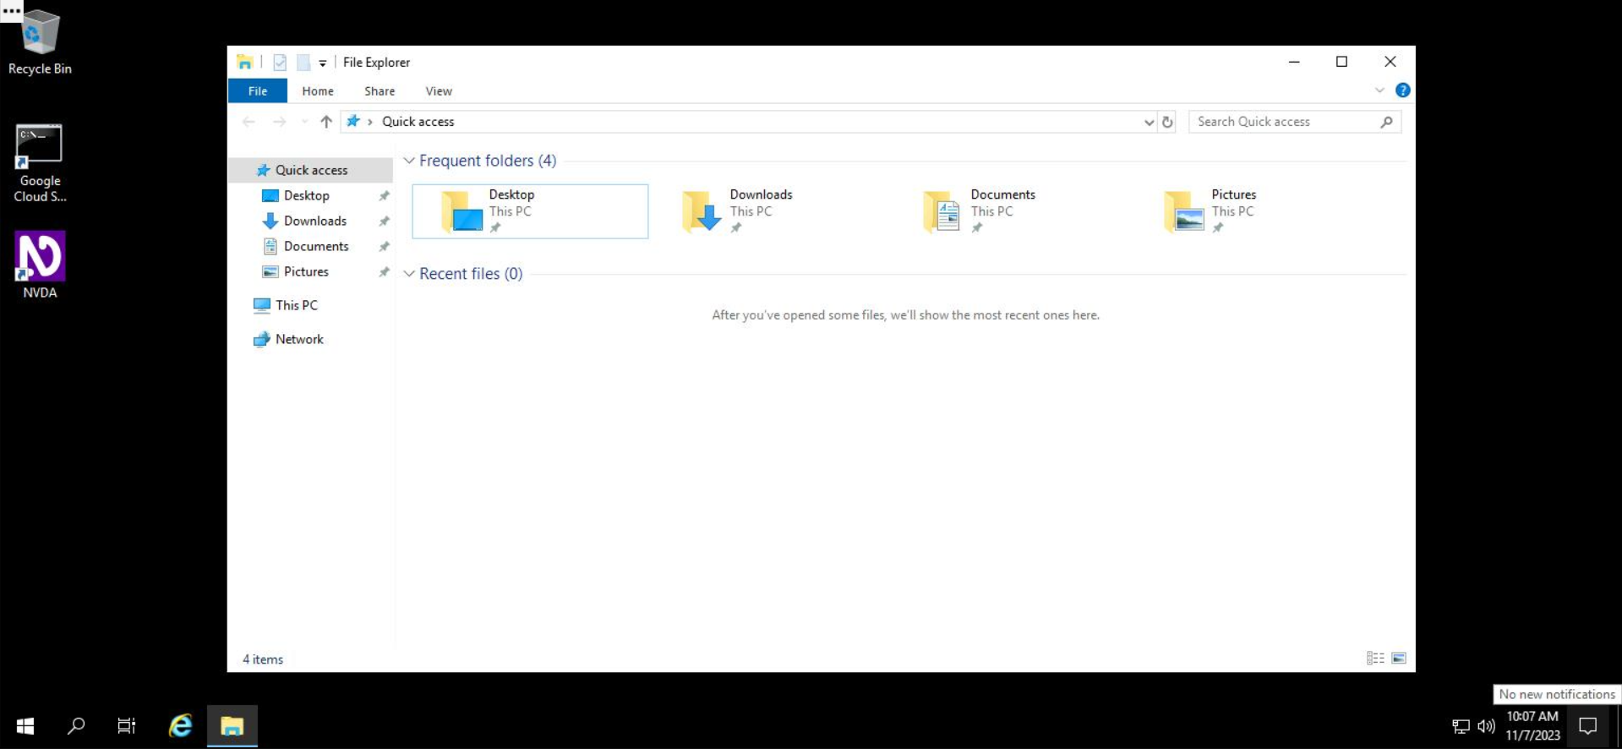Collapse the Recent files group
This screenshot has width=1622, height=749.
tap(409, 274)
